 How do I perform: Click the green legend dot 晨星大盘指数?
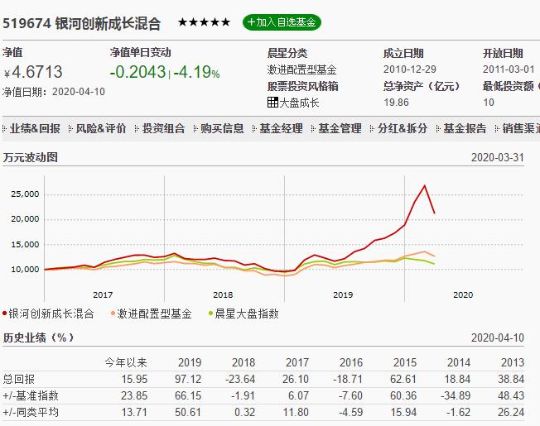pyautogui.click(x=210, y=314)
